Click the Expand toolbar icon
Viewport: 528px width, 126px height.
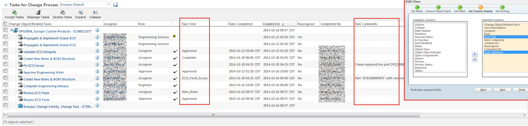click(x=81, y=12)
